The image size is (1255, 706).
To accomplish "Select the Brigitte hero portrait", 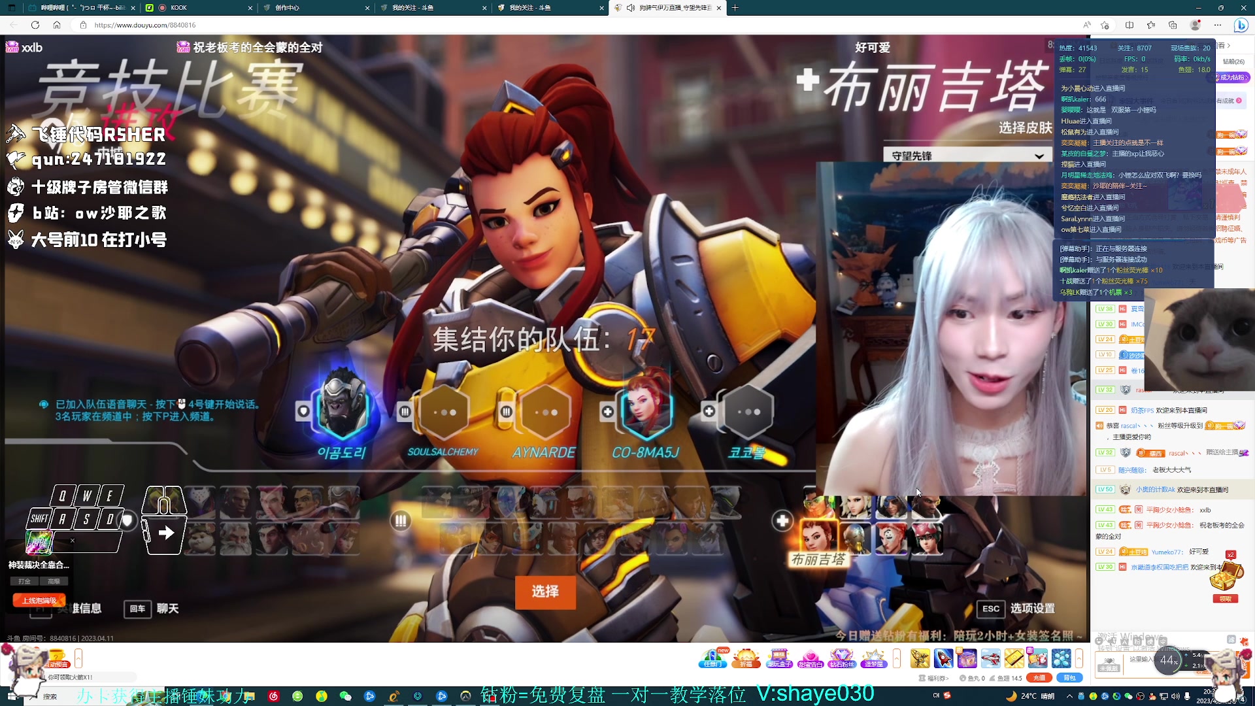I will click(x=818, y=537).
